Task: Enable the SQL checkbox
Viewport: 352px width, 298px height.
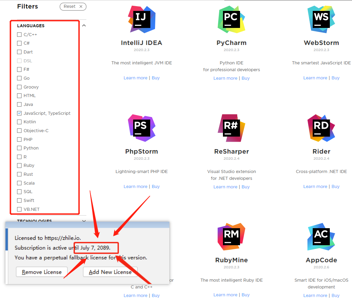Action: click(x=19, y=192)
